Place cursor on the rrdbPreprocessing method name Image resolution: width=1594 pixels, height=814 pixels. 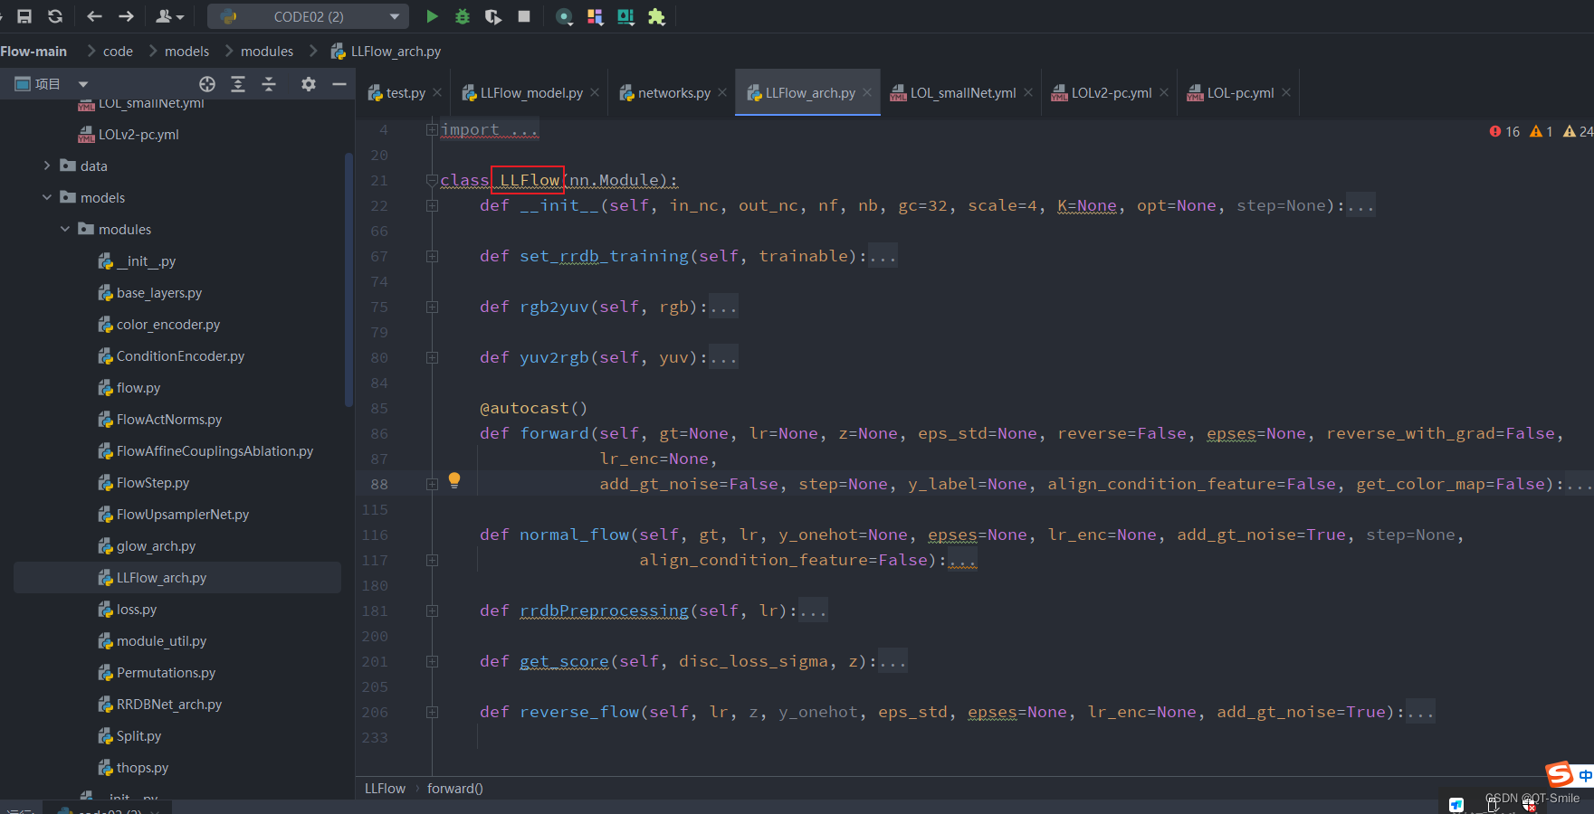point(604,611)
